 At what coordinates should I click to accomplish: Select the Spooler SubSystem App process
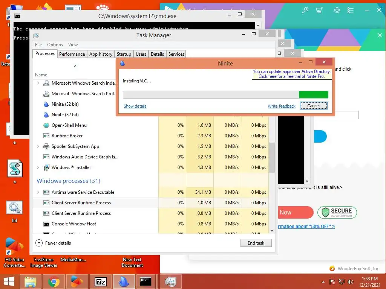(x=95, y=146)
